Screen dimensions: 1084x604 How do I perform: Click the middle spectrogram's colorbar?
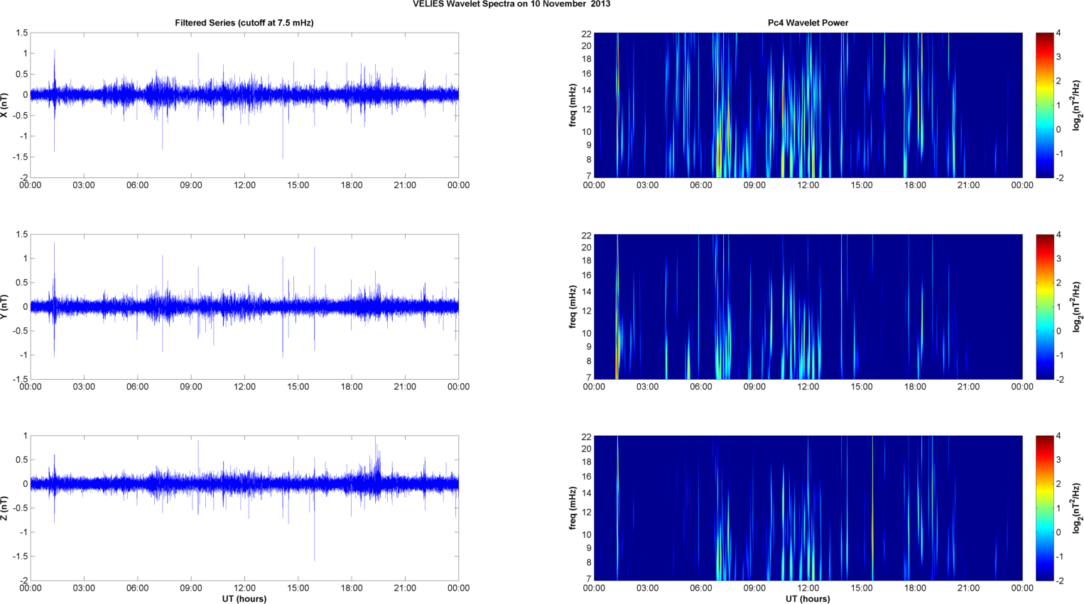1044,307
